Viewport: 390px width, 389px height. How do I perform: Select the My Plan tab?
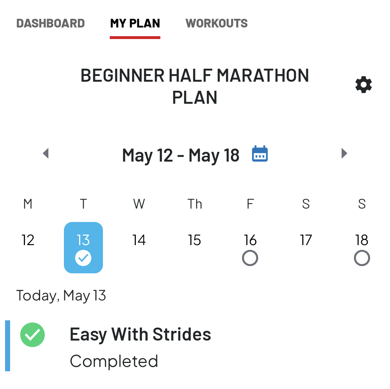point(135,23)
